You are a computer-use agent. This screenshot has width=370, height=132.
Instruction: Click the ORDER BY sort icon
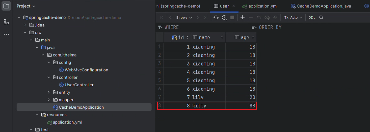click(x=254, y=27)
